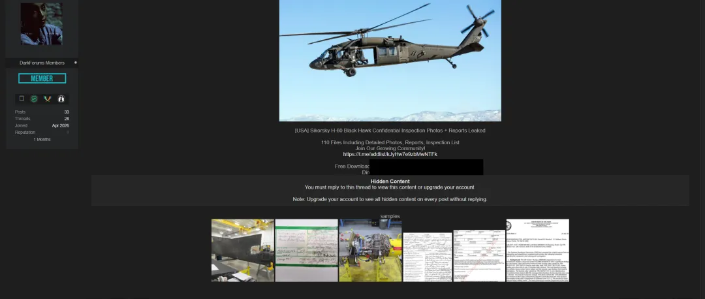Screen dimensions: 705x299
Task: Click the Join Our Growing Community text
Action: click(390, 148)
